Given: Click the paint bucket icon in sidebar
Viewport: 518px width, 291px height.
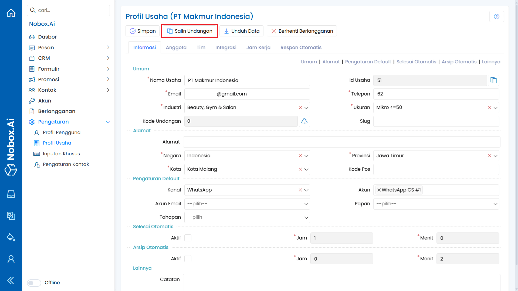Looking at the screenshot, I should tap(11, 237).
